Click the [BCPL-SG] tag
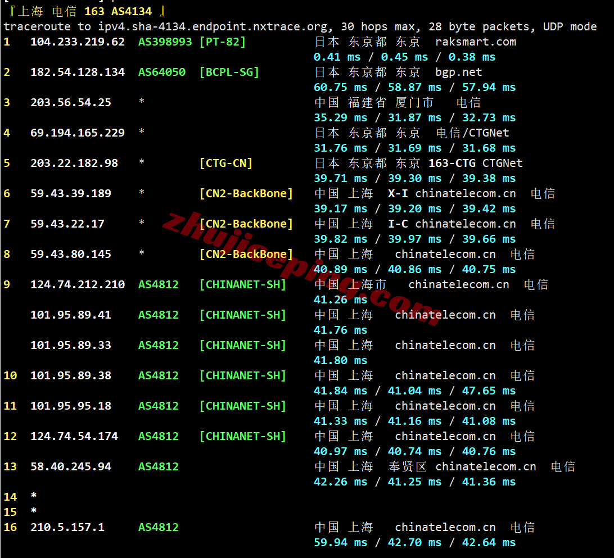614x558 pixels. point(229,72)
